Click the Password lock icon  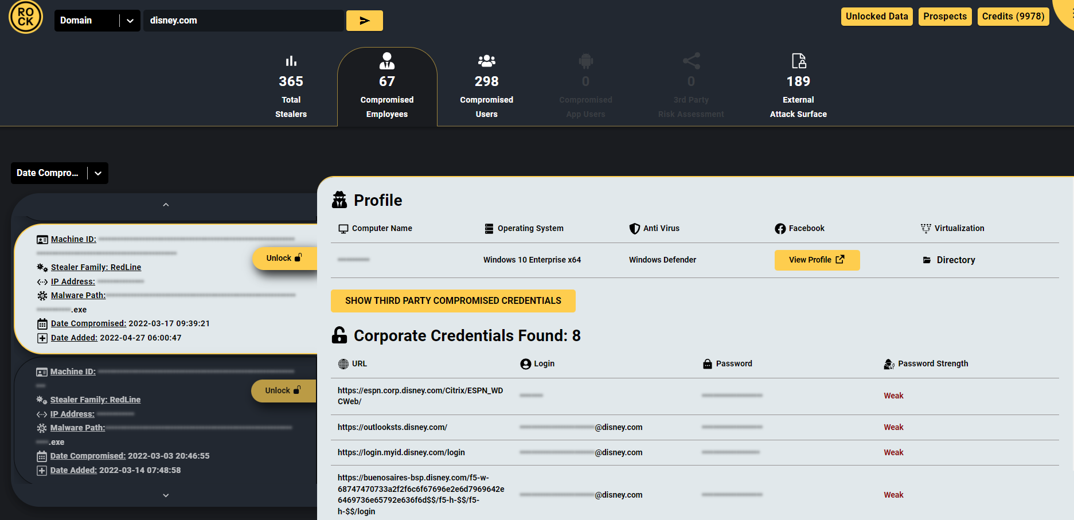[x=708, y=364]
